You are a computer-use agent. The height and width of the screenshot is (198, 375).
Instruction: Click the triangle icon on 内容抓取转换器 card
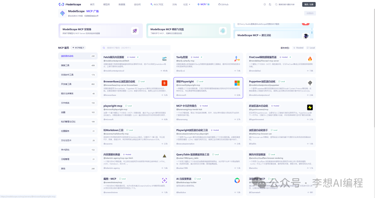pos(164,156)
